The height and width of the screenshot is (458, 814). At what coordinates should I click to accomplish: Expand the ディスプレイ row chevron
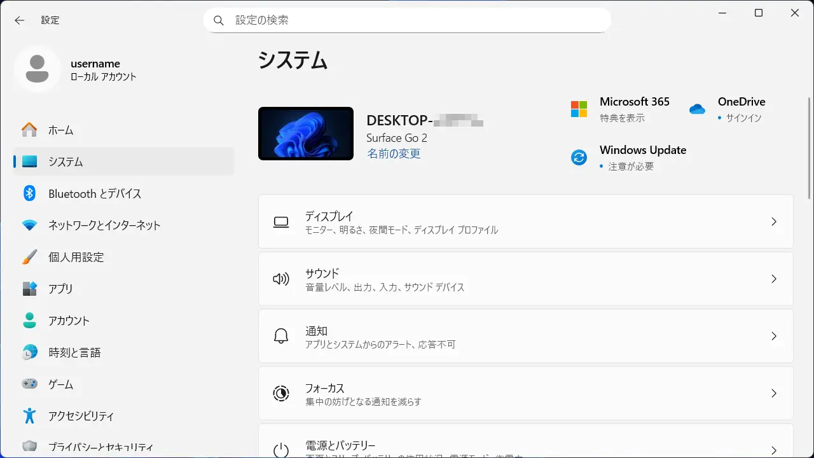pyautogui.click(x=773, y=222)
